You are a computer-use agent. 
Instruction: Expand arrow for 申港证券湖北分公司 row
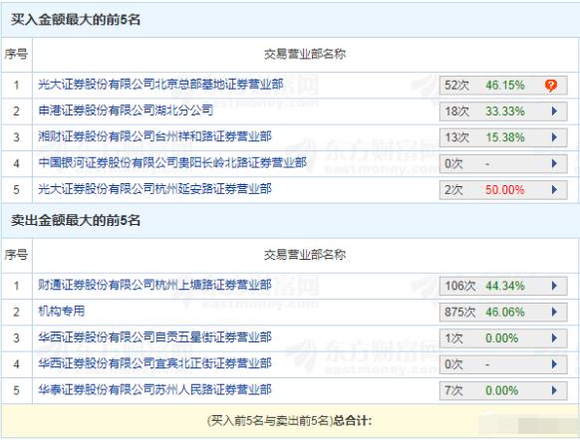554,111
